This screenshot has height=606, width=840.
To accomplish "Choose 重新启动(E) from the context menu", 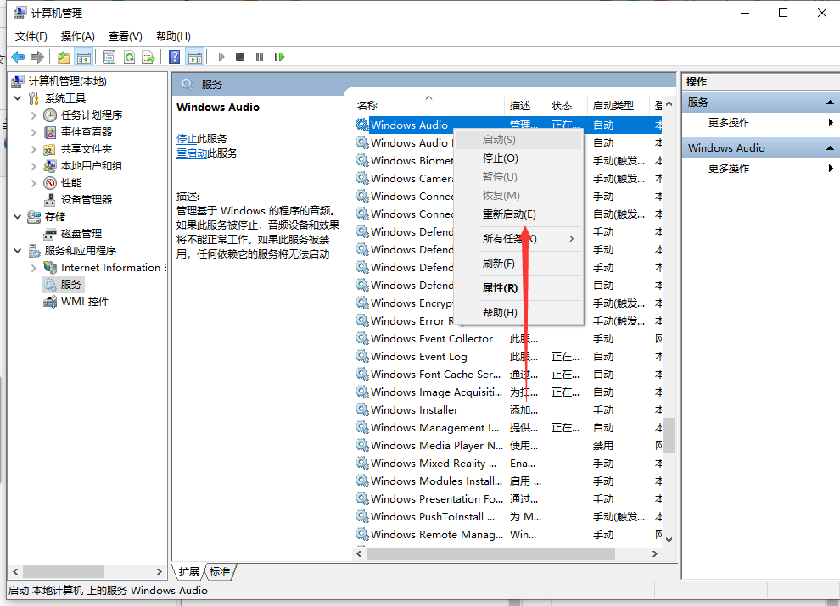I will click(x=509, y=214).
